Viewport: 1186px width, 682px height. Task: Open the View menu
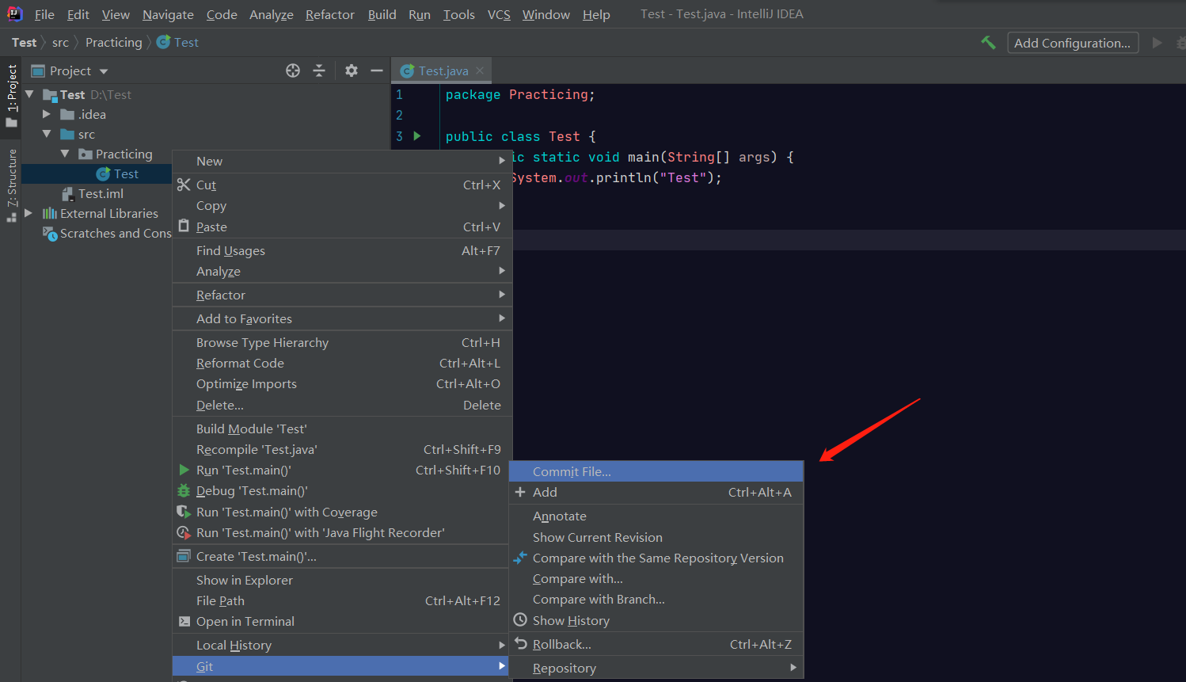point(116,14)
